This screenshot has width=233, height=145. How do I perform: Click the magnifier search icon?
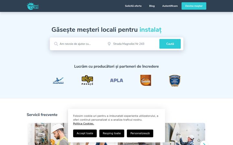point(56,44)
